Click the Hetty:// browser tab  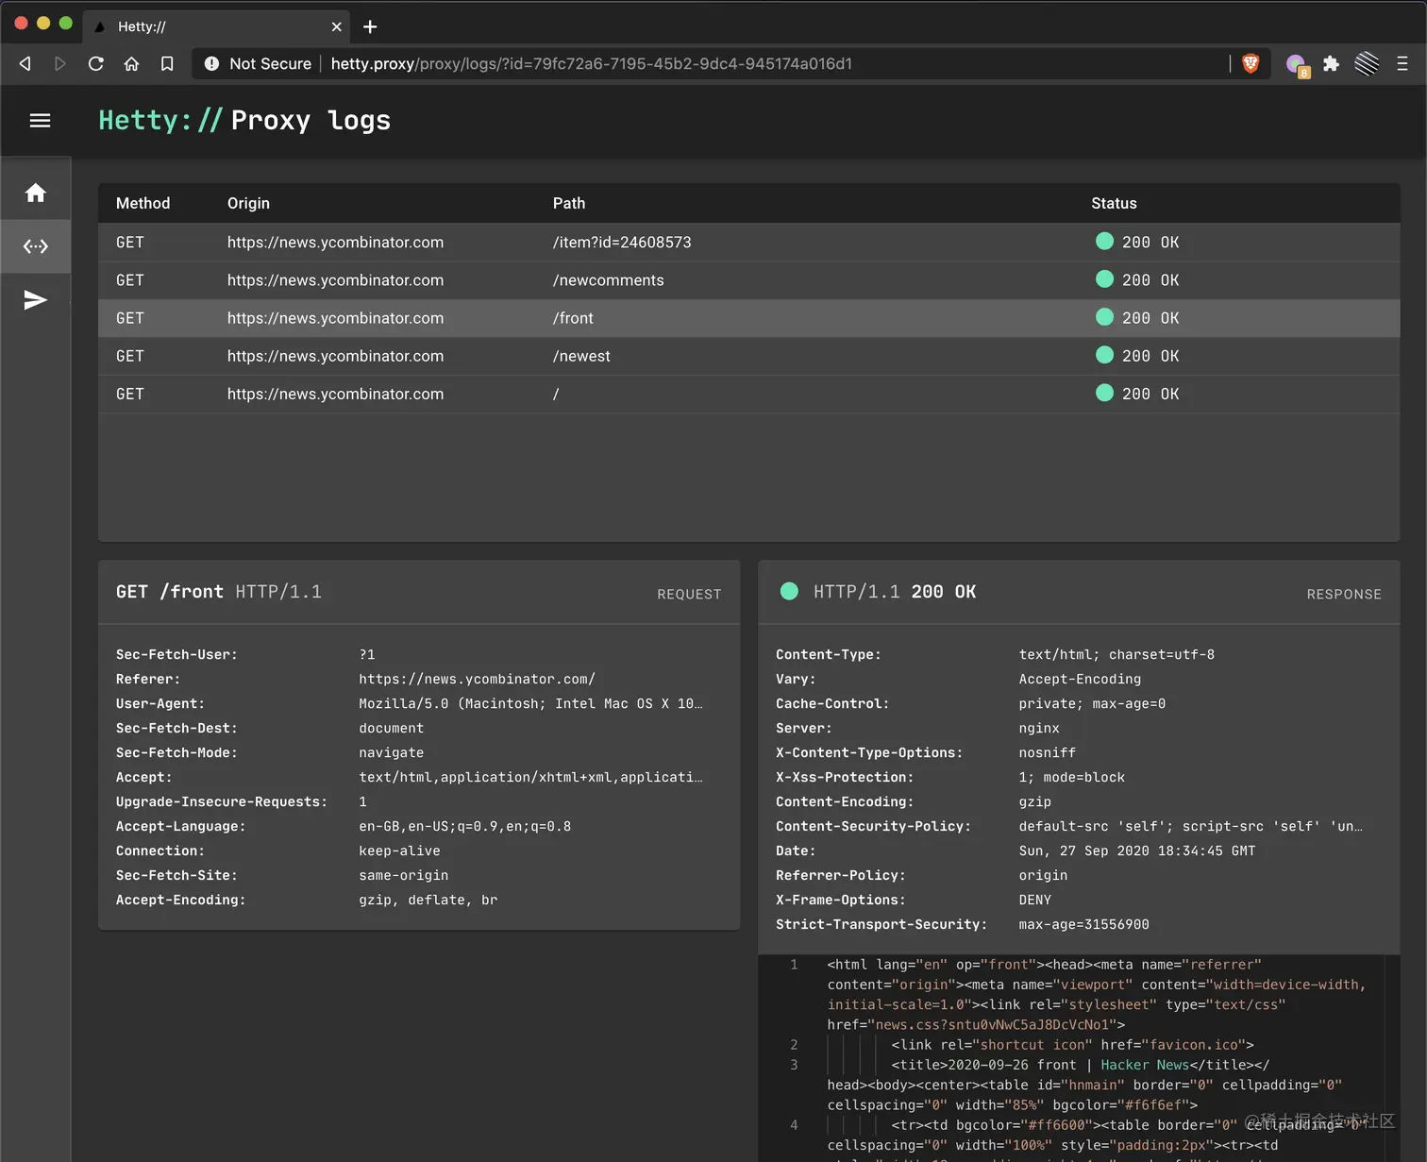[216, 26]
